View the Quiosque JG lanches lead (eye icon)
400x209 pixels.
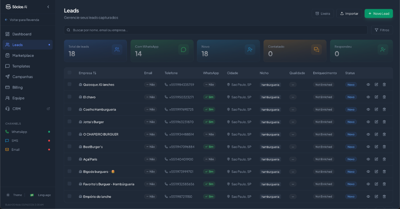pyautogui.click(x=368, y=84)
